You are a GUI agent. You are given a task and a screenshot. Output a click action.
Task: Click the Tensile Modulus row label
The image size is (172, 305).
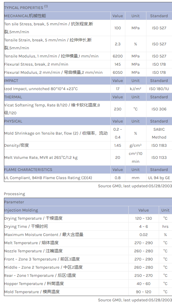(x=51, y=56)
